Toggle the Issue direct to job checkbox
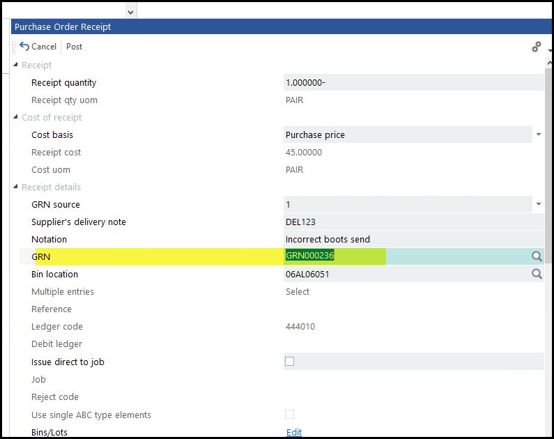Viewport: 554px width, 439px height. pos(290,362)
